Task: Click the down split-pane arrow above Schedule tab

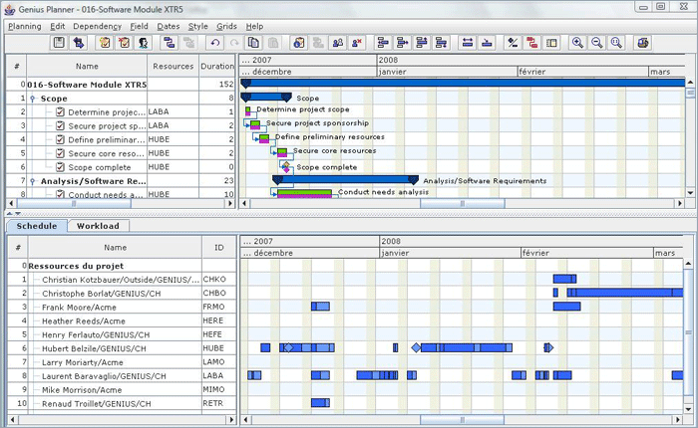Action: (18, 214)
